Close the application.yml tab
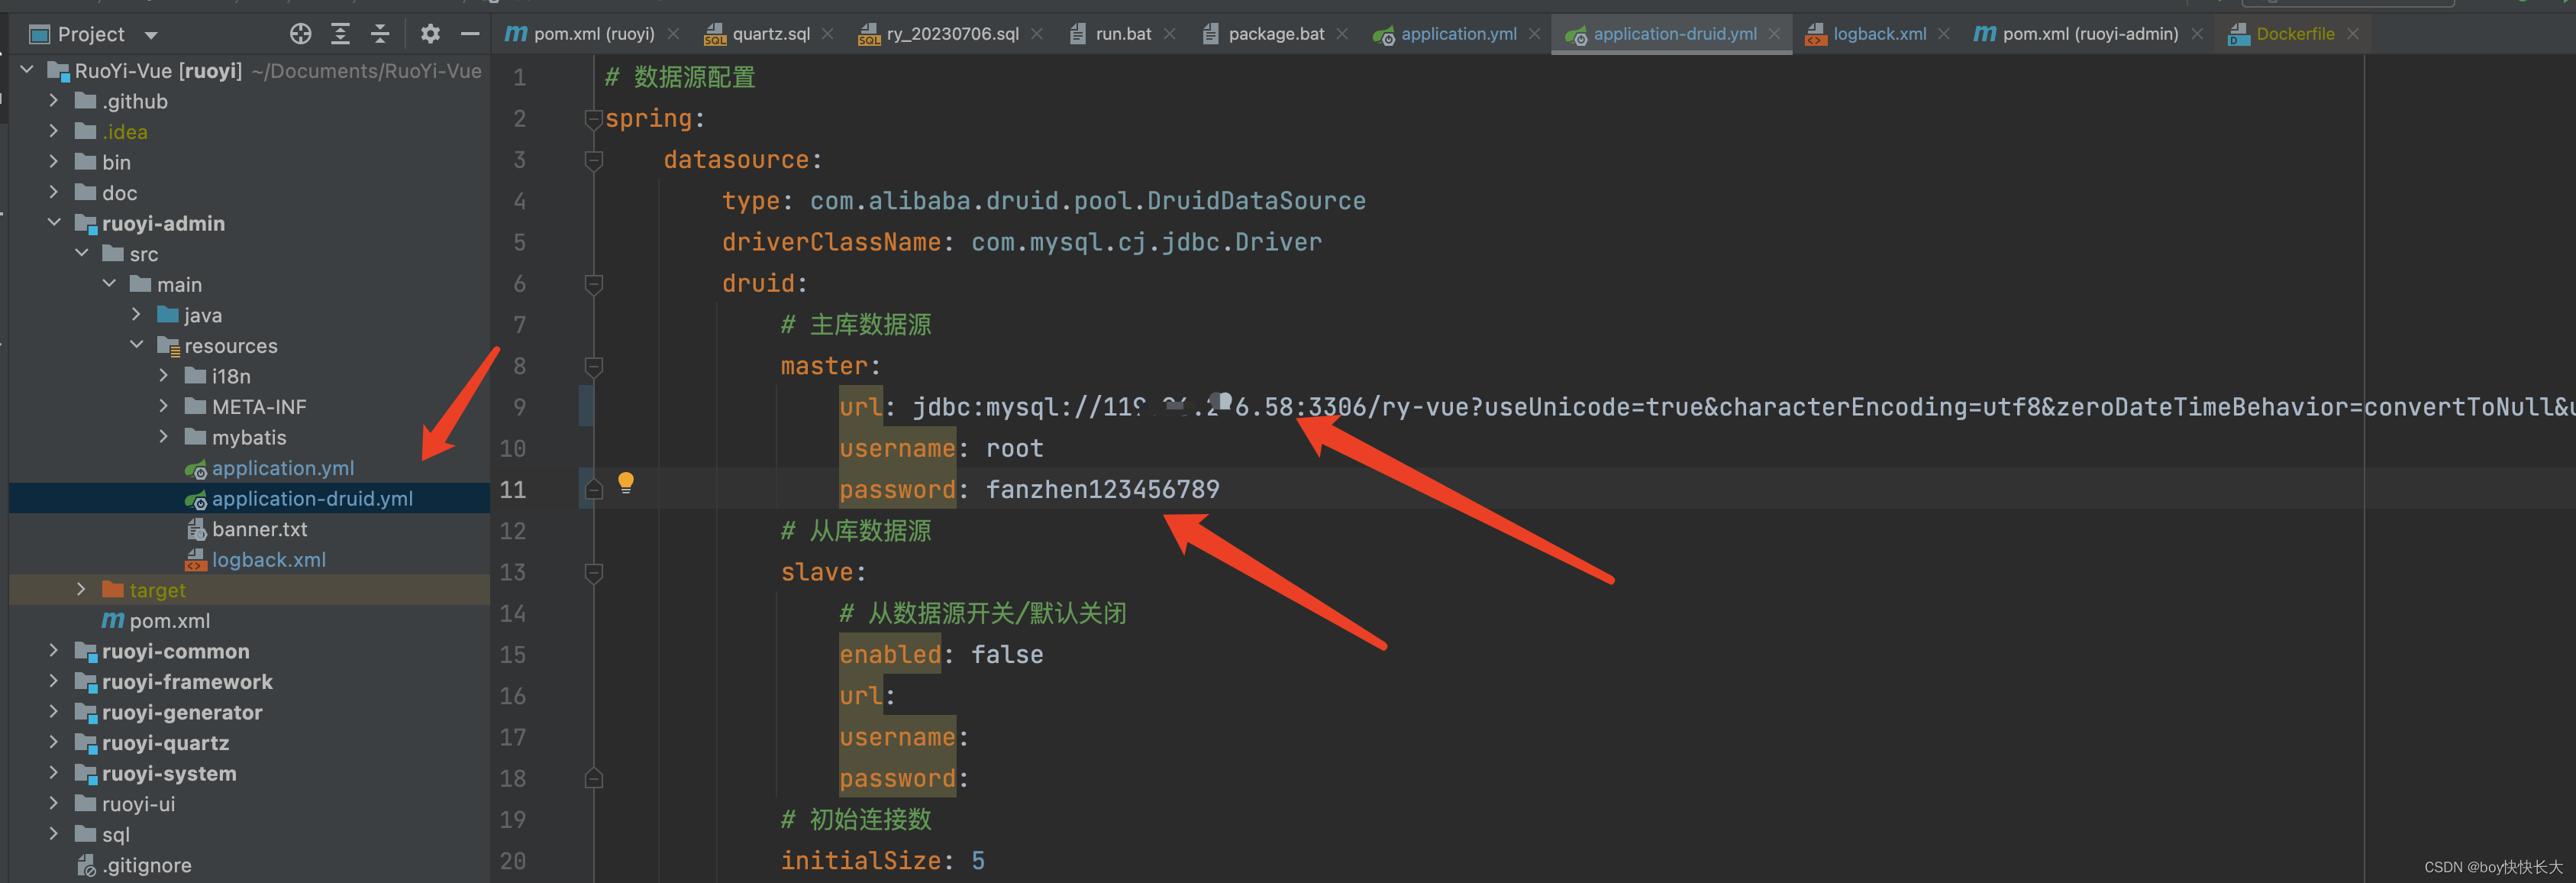 [x=1535, y=34]
